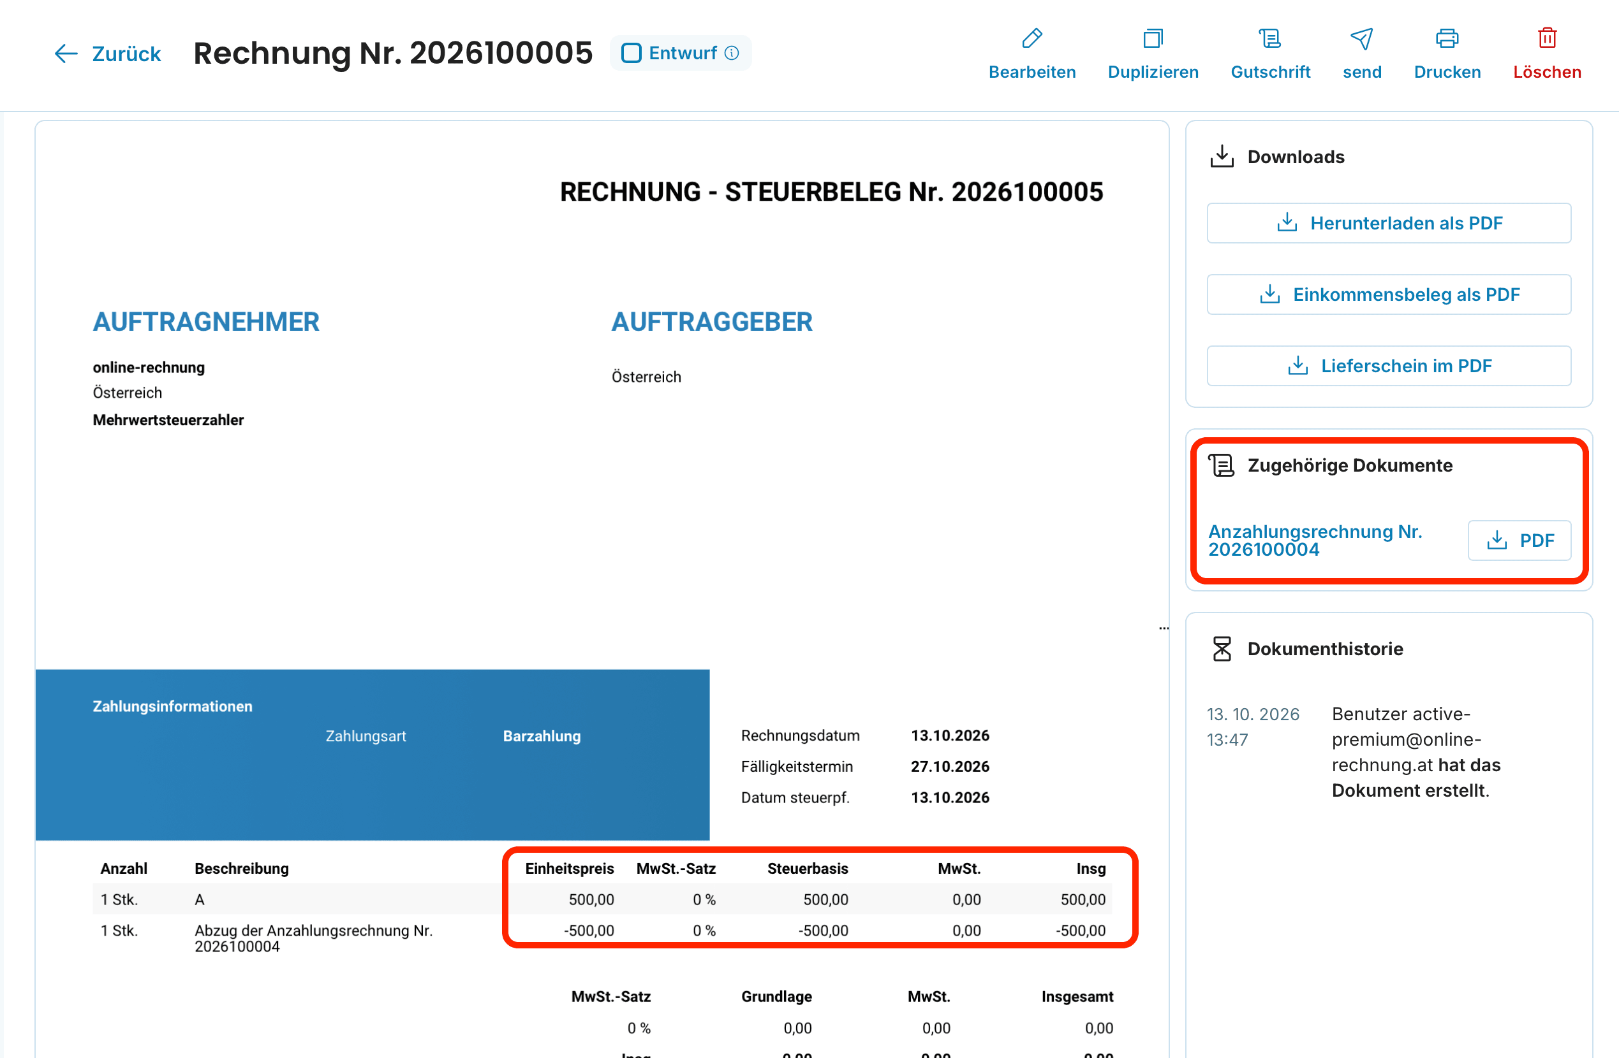Click the Downloads section header icon
This screenshot has height=1058, width=1619.
coord(1222,156)
